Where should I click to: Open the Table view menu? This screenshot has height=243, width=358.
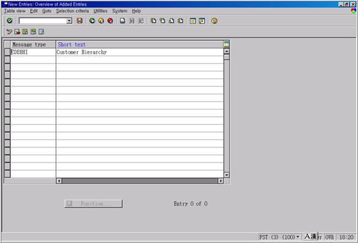[15, 11]
